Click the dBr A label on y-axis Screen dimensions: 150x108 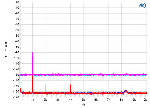click(x=5, y=49)
